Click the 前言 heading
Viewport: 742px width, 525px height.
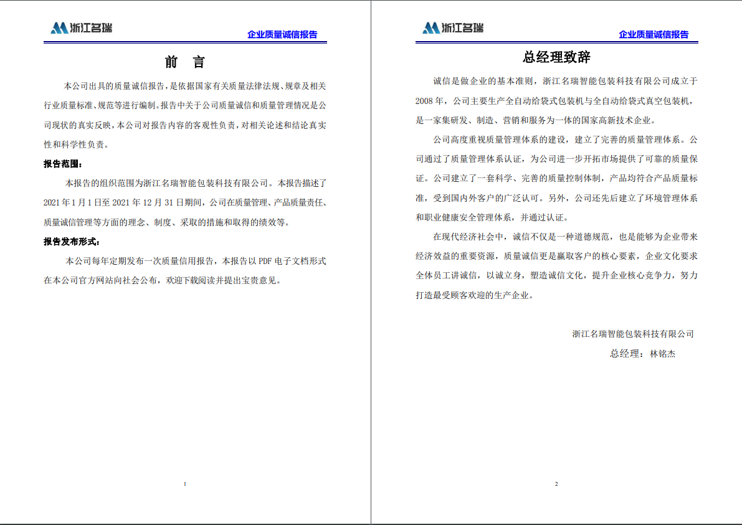coord(185,62)
